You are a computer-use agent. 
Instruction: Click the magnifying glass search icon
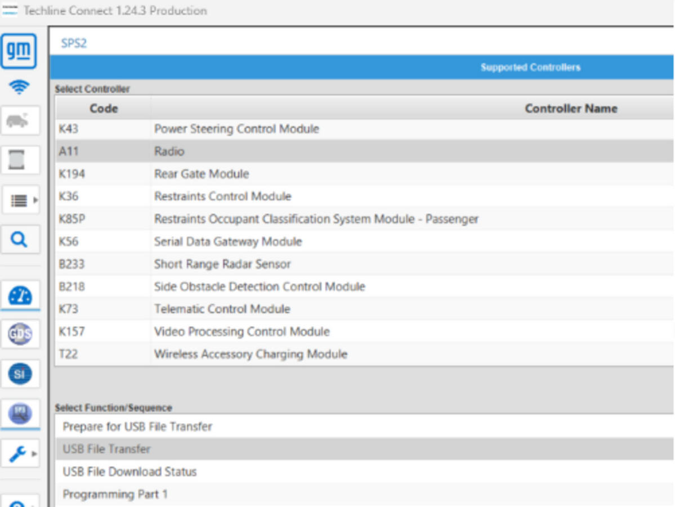coord(20,239)
